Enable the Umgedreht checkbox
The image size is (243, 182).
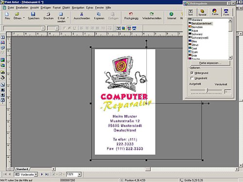coord(192,78)
